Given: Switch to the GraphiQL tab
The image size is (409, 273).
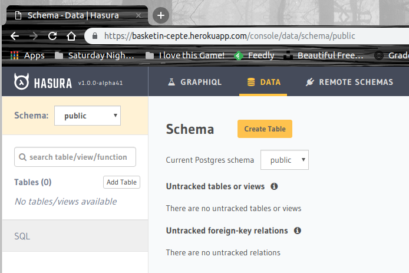Looking at the screenshot, I should coord(194,82).
